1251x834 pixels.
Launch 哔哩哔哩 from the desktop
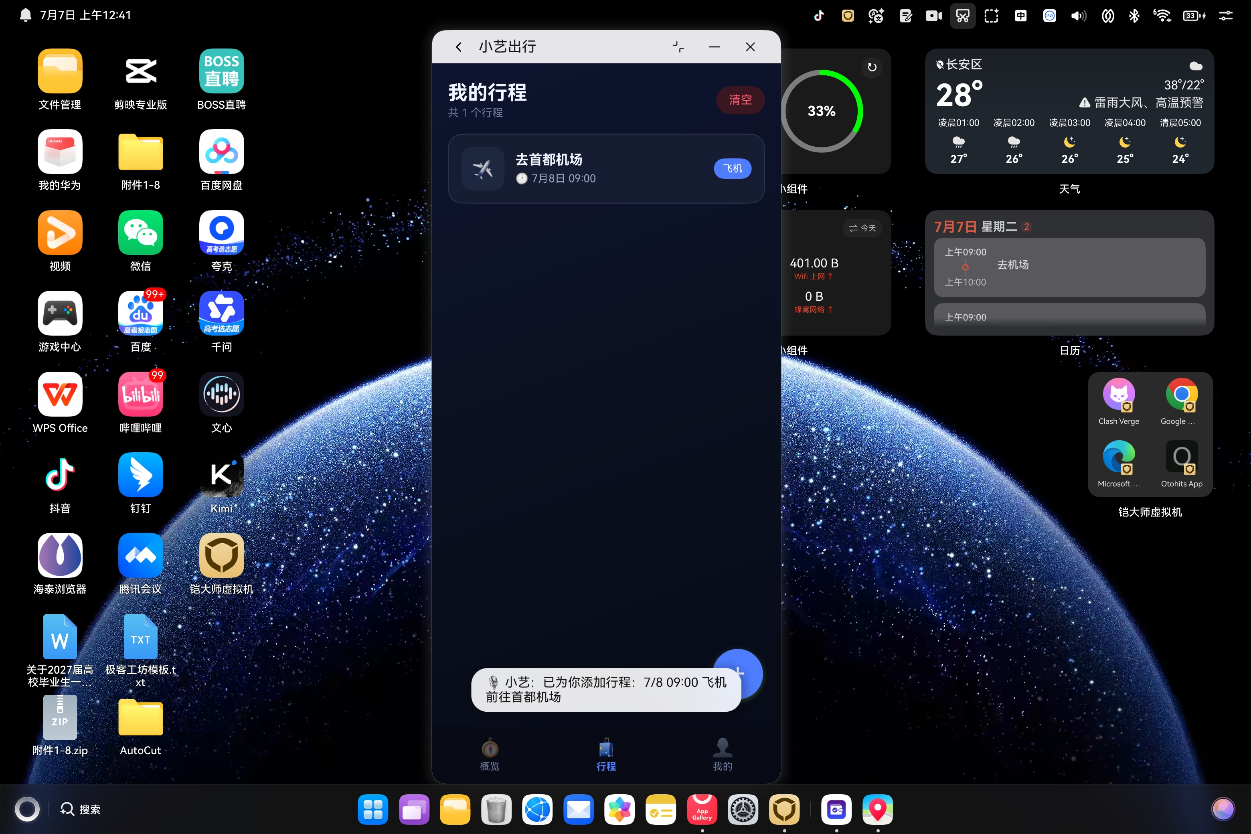[140, 394]
